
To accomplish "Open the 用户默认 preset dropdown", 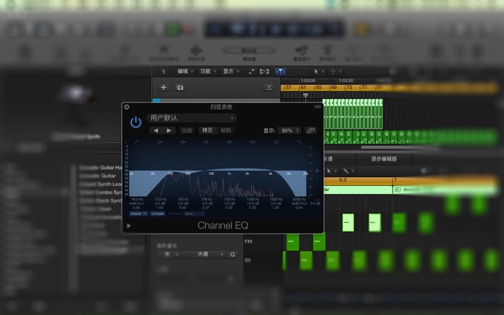I will [192, 118].
